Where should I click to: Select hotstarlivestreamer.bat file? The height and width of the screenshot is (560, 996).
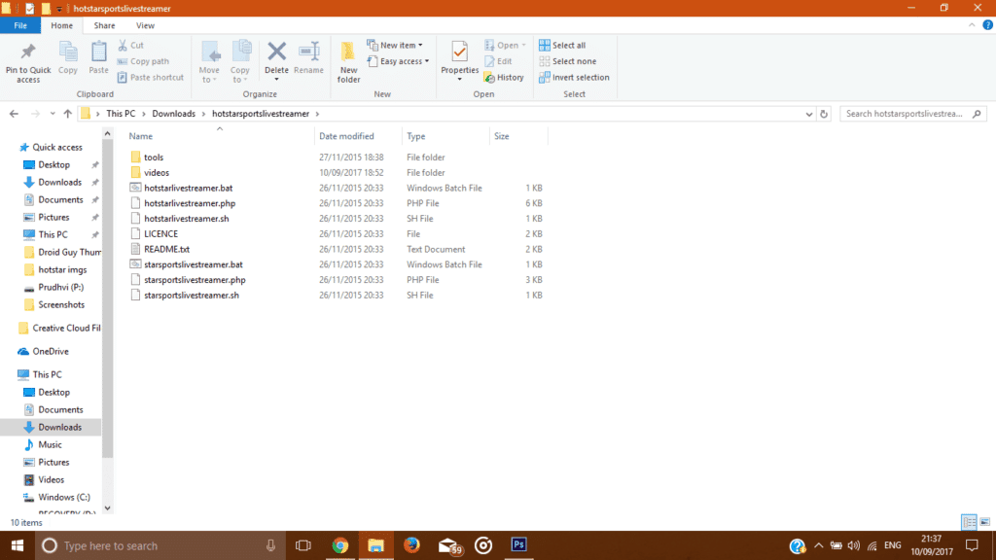coord(188,188)
